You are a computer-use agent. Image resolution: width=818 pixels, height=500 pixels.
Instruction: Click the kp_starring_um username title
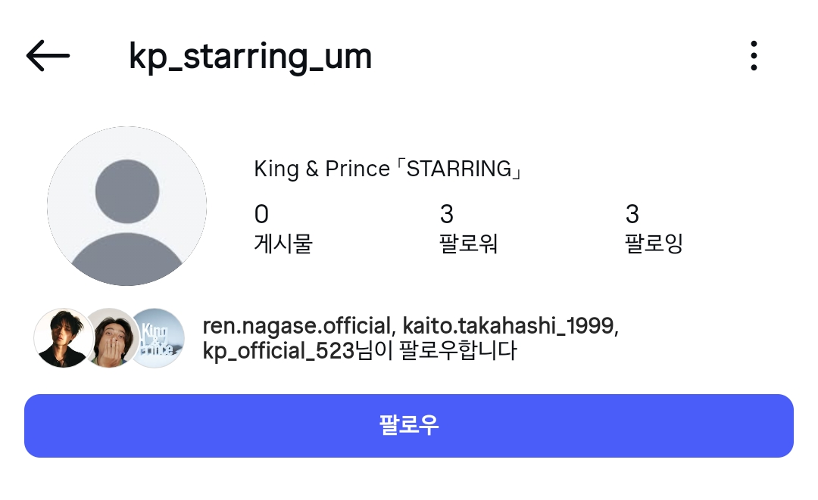[250, 56]
